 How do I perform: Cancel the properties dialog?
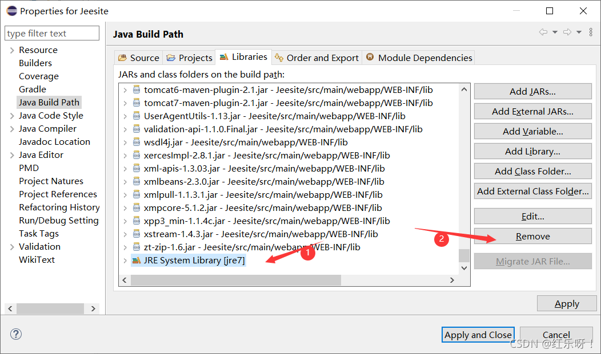(x=556, y=335)
